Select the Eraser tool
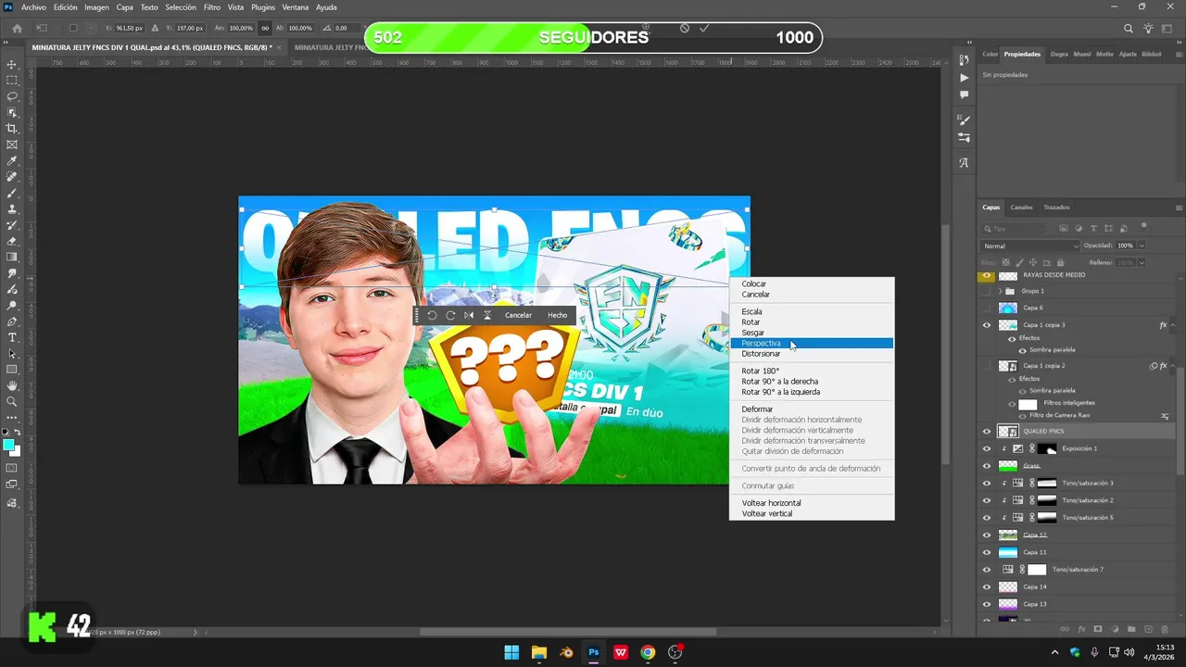The height and width of the screenshot is (667, 1186). pyautogui.click(x=12, y=241)
